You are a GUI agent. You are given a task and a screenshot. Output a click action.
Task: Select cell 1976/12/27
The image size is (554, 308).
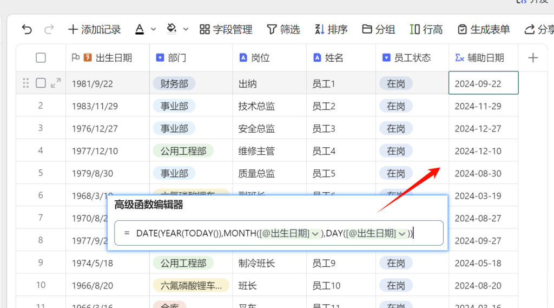pos(108,128)
